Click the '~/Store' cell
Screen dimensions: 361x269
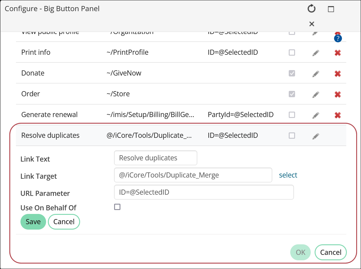coord(118,94)
